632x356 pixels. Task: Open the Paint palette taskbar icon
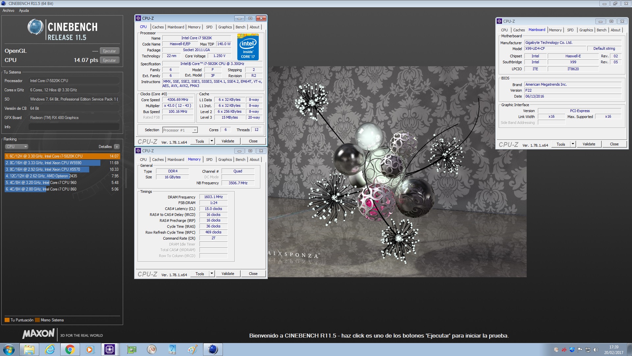pyautogui.click(x=193, y=349)
